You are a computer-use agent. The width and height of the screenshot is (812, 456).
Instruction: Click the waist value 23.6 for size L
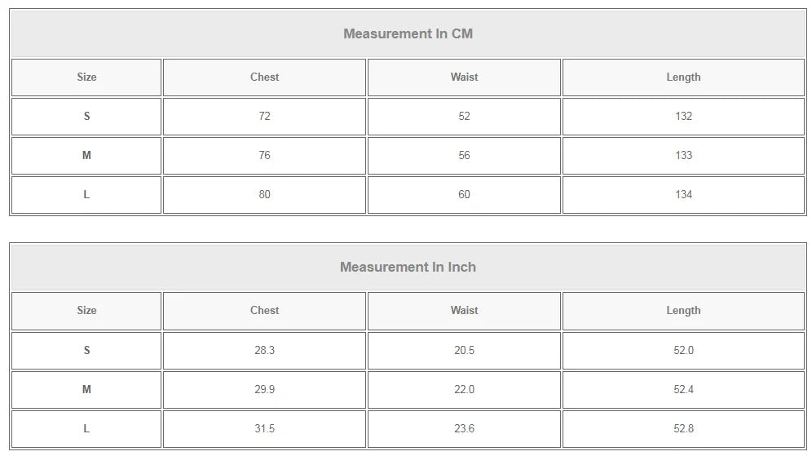464,429
